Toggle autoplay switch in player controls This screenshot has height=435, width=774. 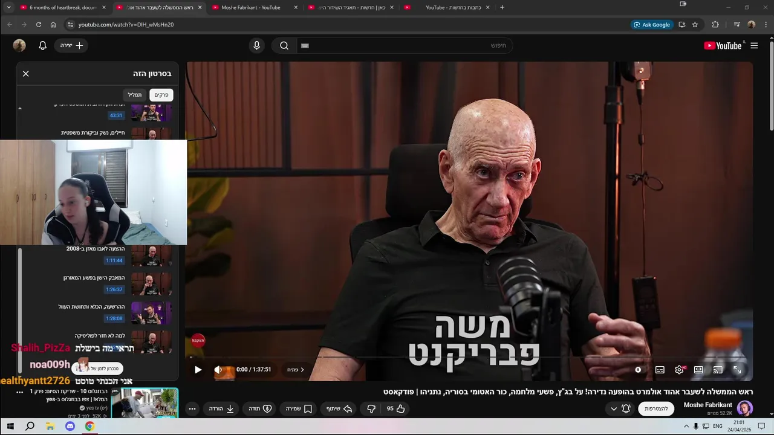638,370
